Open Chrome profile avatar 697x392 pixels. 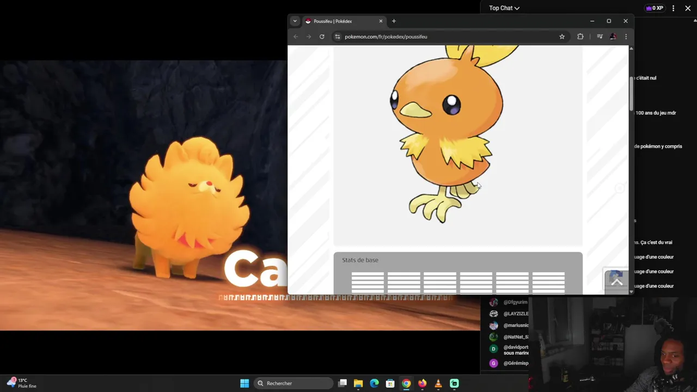(x=613, y=36)
